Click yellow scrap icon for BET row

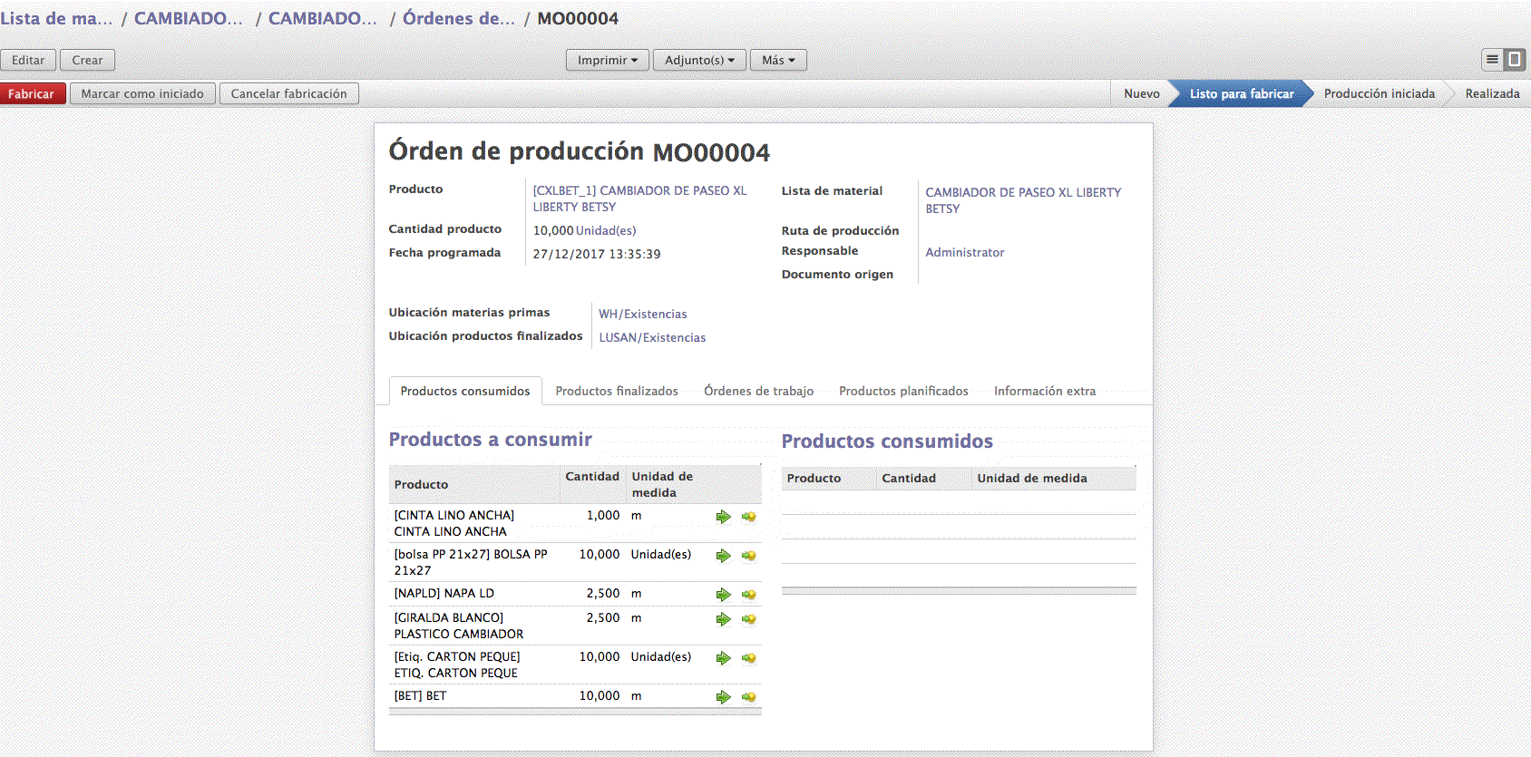[748, 697]
